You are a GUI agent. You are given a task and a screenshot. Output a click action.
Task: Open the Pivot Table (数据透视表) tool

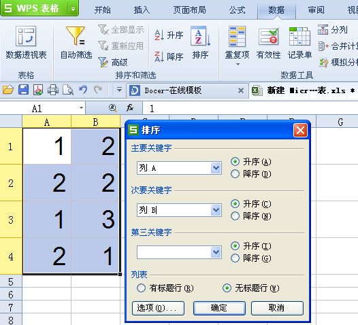[x=26, y=42]
